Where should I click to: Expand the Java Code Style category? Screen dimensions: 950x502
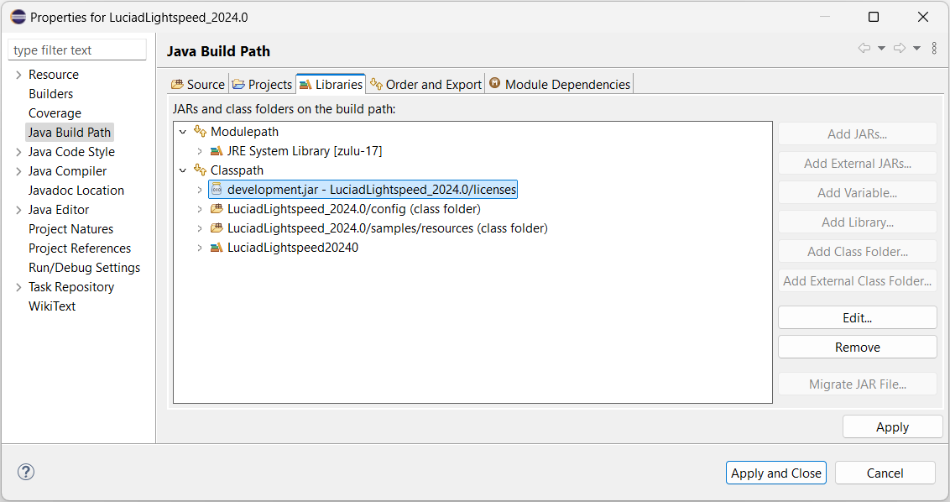(18, 152)
